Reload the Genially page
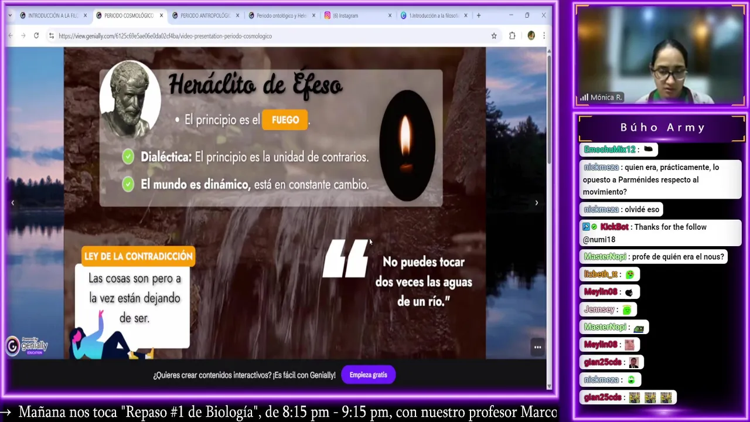The image size is (750, 422). click(x=36, y=36)
